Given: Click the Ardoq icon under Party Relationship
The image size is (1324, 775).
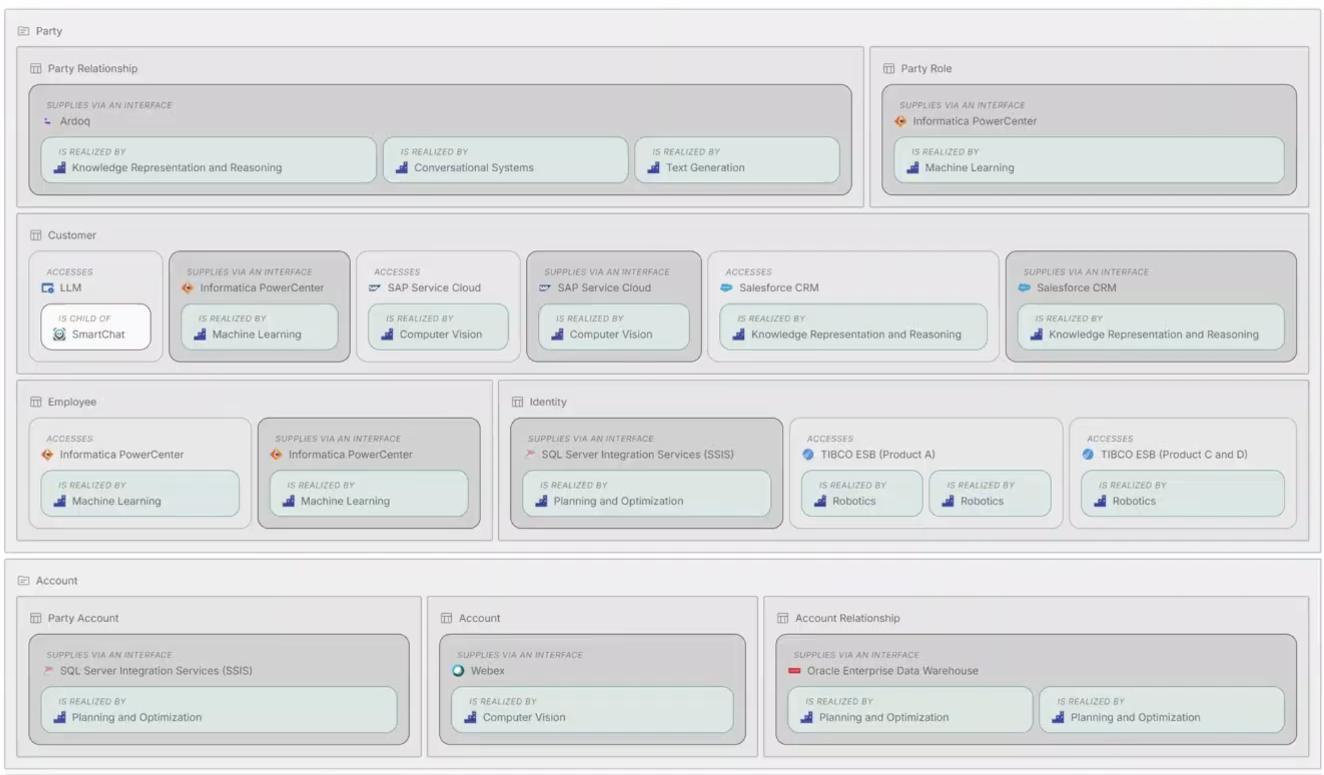Looking at the screenshot, I should coord(48,121).
